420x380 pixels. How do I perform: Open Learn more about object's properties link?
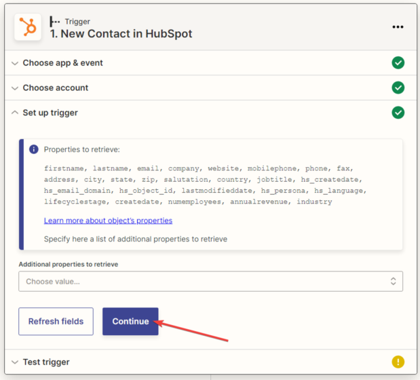tap(108, 221)
